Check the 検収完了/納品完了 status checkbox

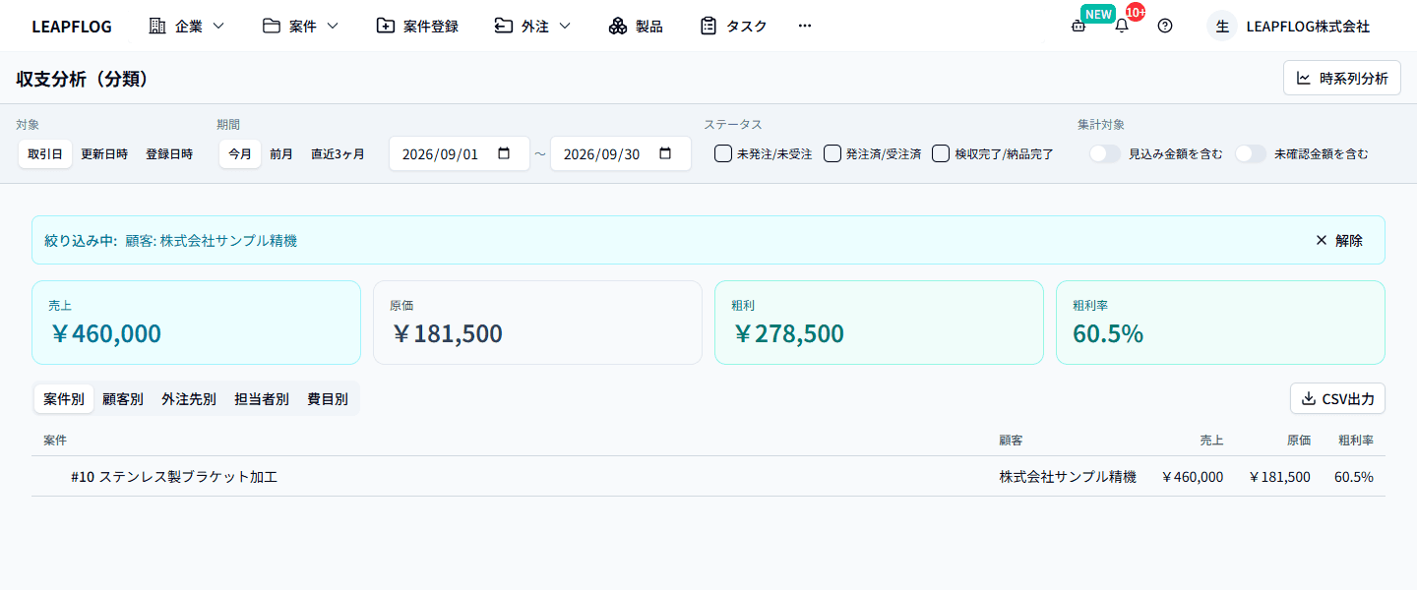941,153
